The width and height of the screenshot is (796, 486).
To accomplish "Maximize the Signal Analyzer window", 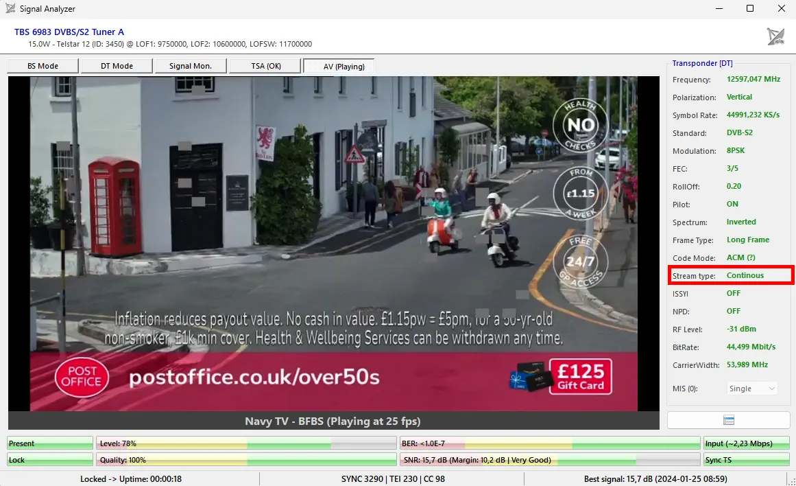I will pos(750,9).
